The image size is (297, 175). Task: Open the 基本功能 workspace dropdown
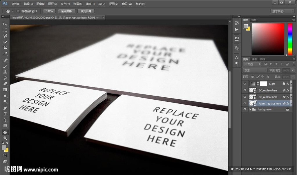click(x=282, y=11)
